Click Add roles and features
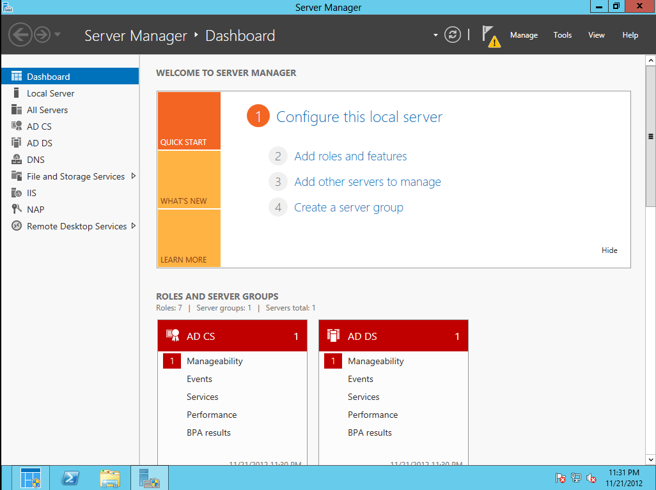656x490 pixels. tap(350, 156)
